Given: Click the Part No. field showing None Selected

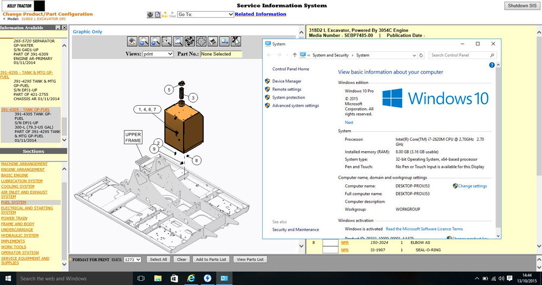Looking at the screenshot, I should pos(221,54).
